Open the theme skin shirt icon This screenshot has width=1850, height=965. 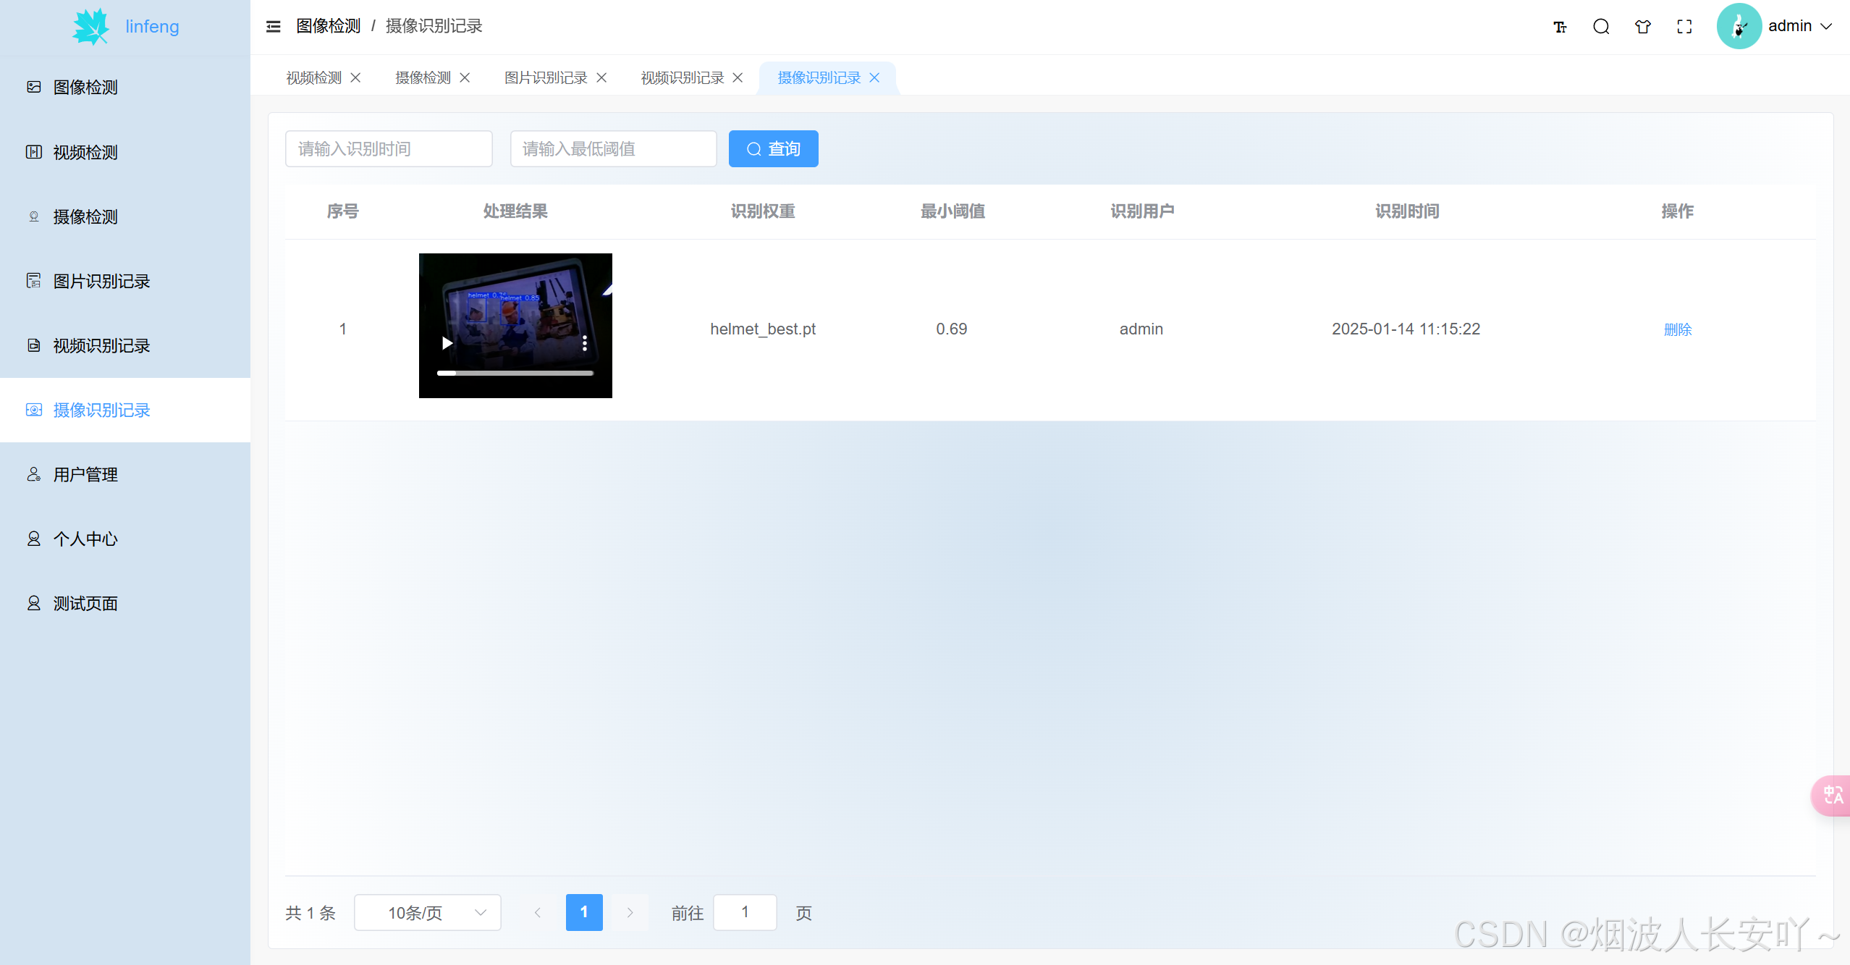(1643, 27)
